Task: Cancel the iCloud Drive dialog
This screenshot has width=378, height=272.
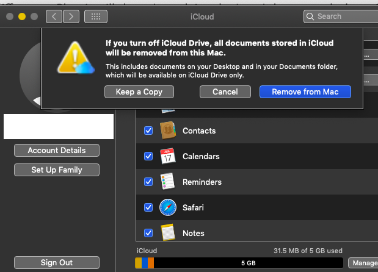Action: [225, 91]
